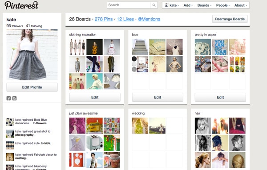
Task: Edit the pretty in paper board
Action: [x=220, y=97]
